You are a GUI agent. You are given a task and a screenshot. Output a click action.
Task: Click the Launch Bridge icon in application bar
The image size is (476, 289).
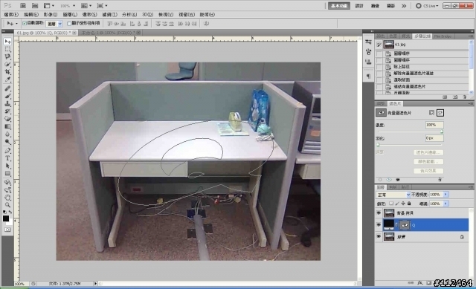(x=23, y=5)
